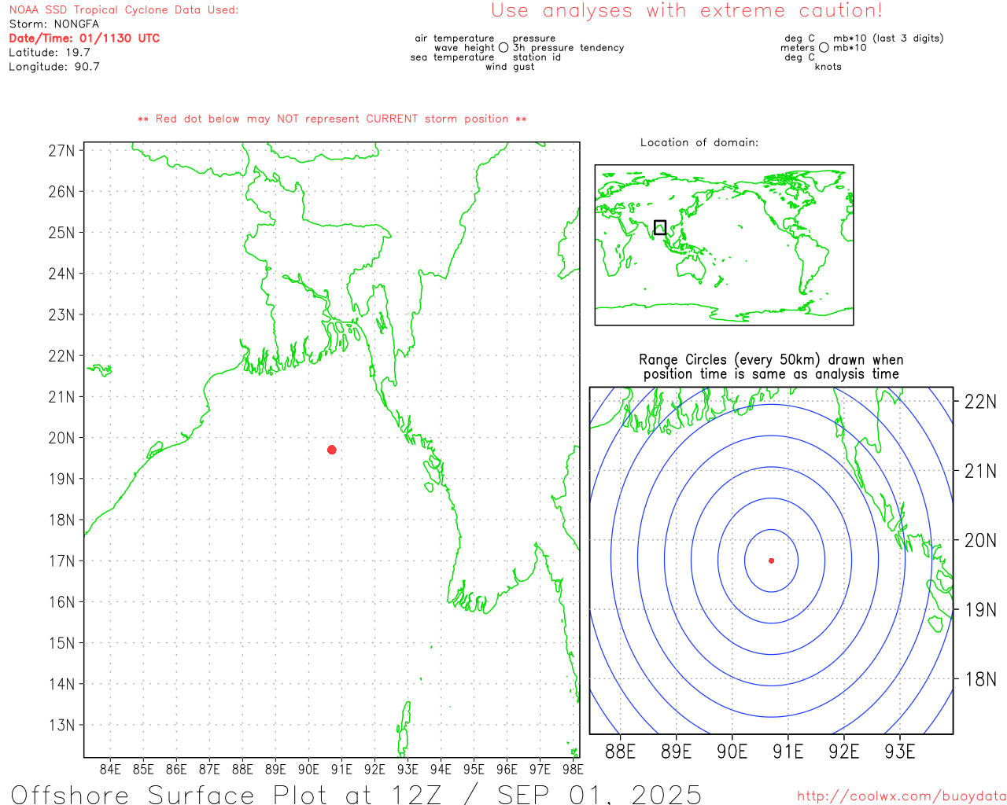Click the '3h pressure tendency' legend label
The width and height of the screenshot is (1007, 805).
point(569,48)
